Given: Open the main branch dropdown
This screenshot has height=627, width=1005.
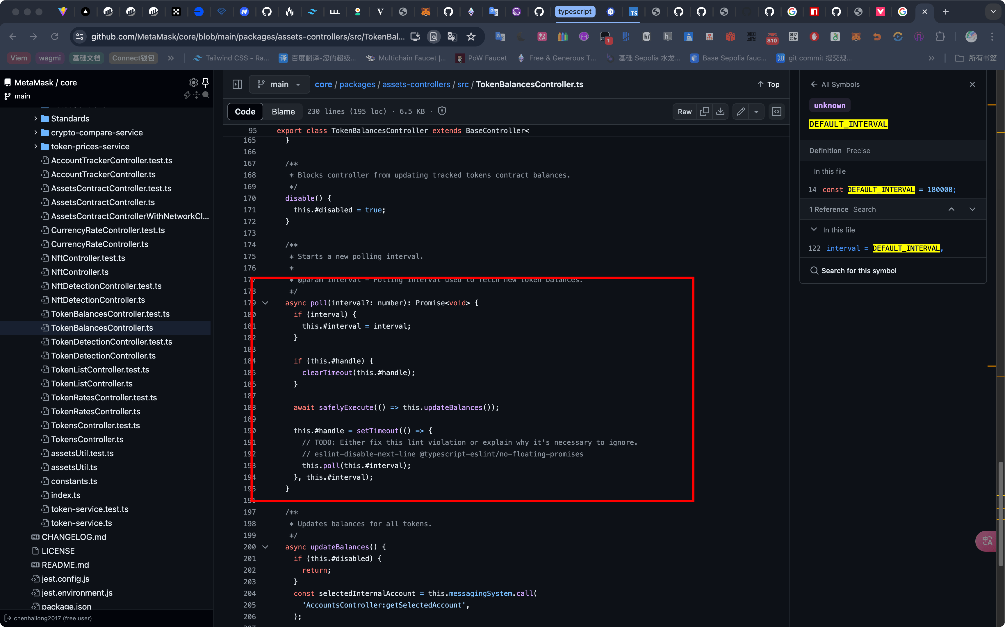Looking at the screenshot, I should coord(279,85).
